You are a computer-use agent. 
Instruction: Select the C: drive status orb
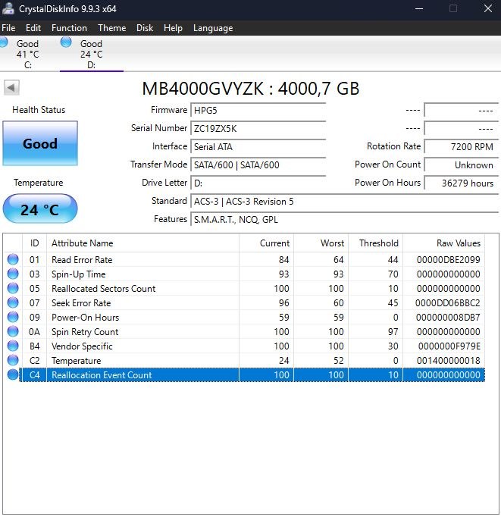coord(3,42)
